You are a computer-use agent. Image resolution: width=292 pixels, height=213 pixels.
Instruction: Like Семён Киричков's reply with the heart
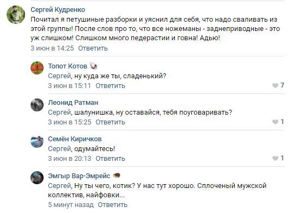click(x=275, y=158)
